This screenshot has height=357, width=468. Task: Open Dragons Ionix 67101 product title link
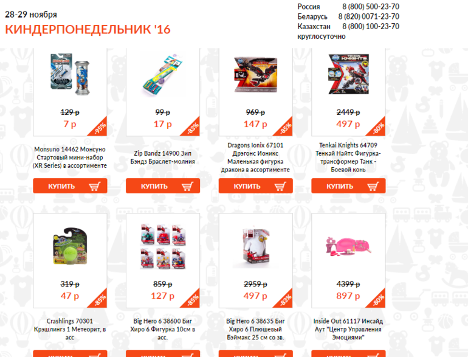click(x=255, y=158)
